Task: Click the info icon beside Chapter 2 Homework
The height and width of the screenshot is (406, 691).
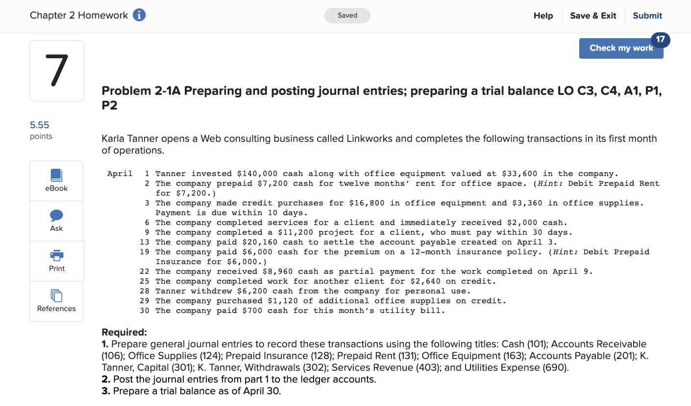Action: (139, 15)
